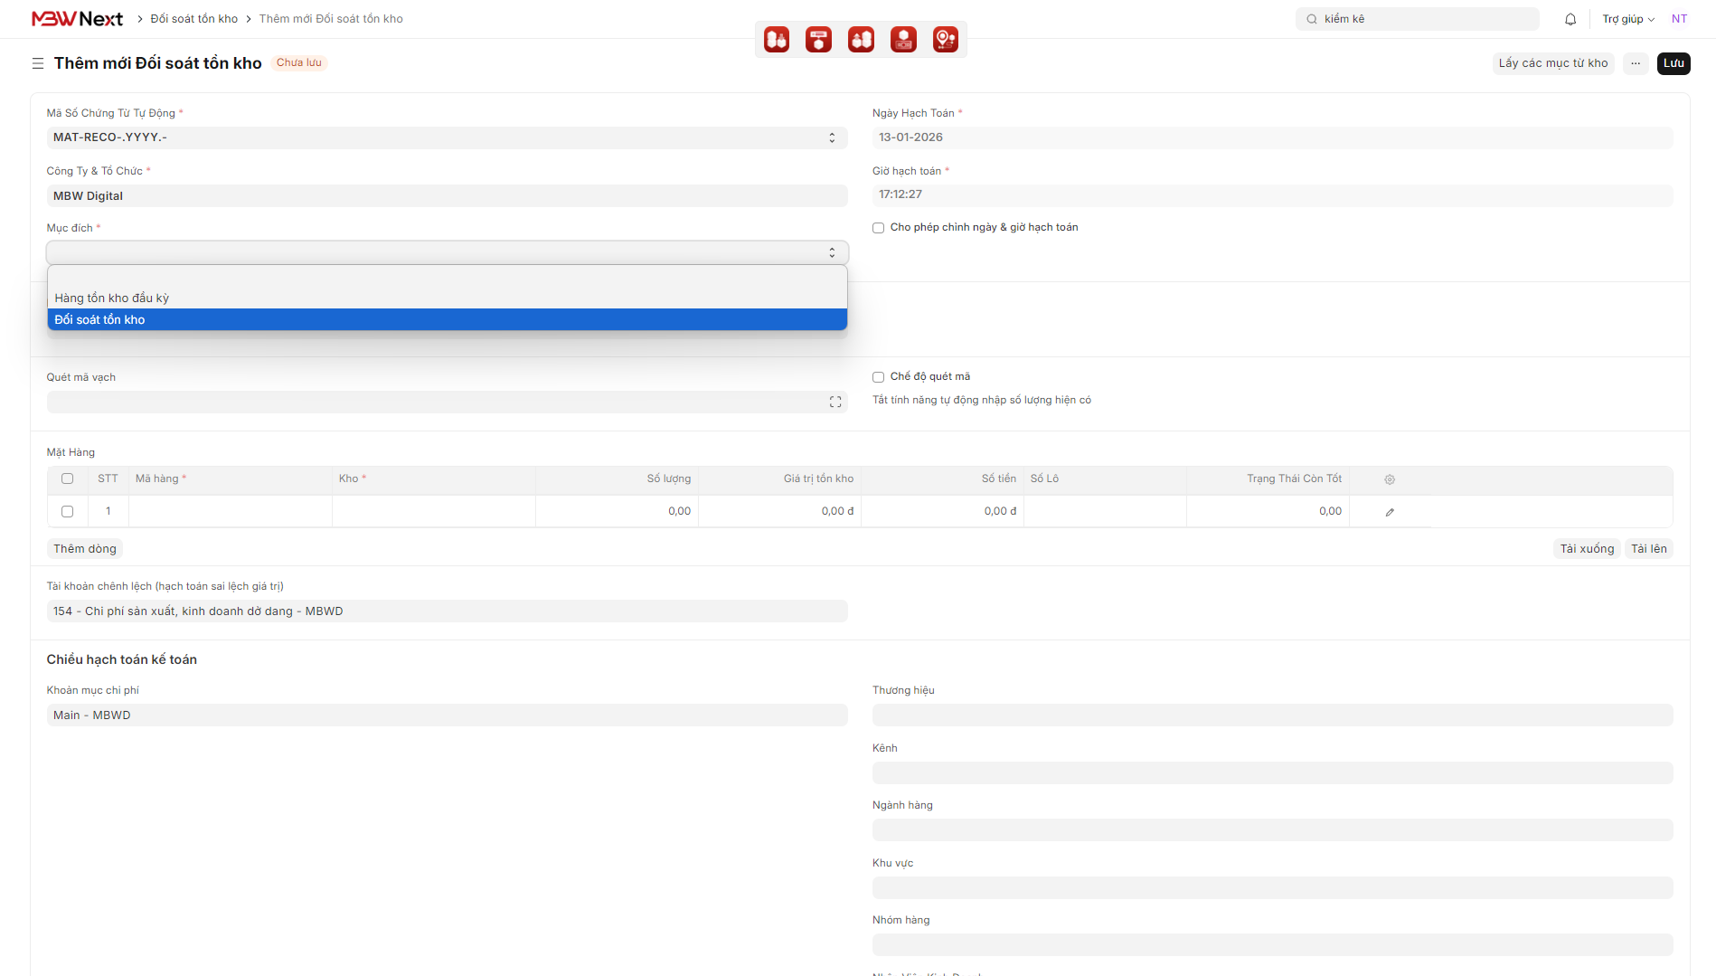Choose 'Đối soát tồn kho' from the list
Viewport: 1716px width, 976px height.
click(x=99, y=320)
